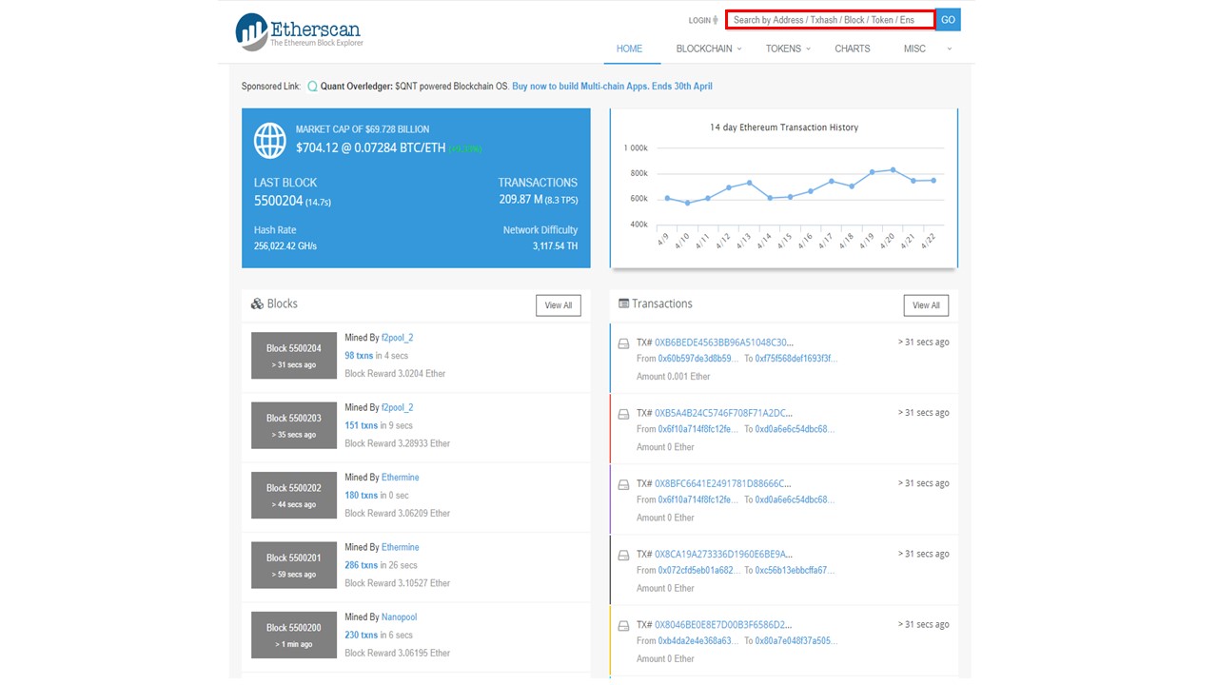Click the Blocks section cubes icon
Viewport: 1218px width, 685px height.
[x=257, y=304]
